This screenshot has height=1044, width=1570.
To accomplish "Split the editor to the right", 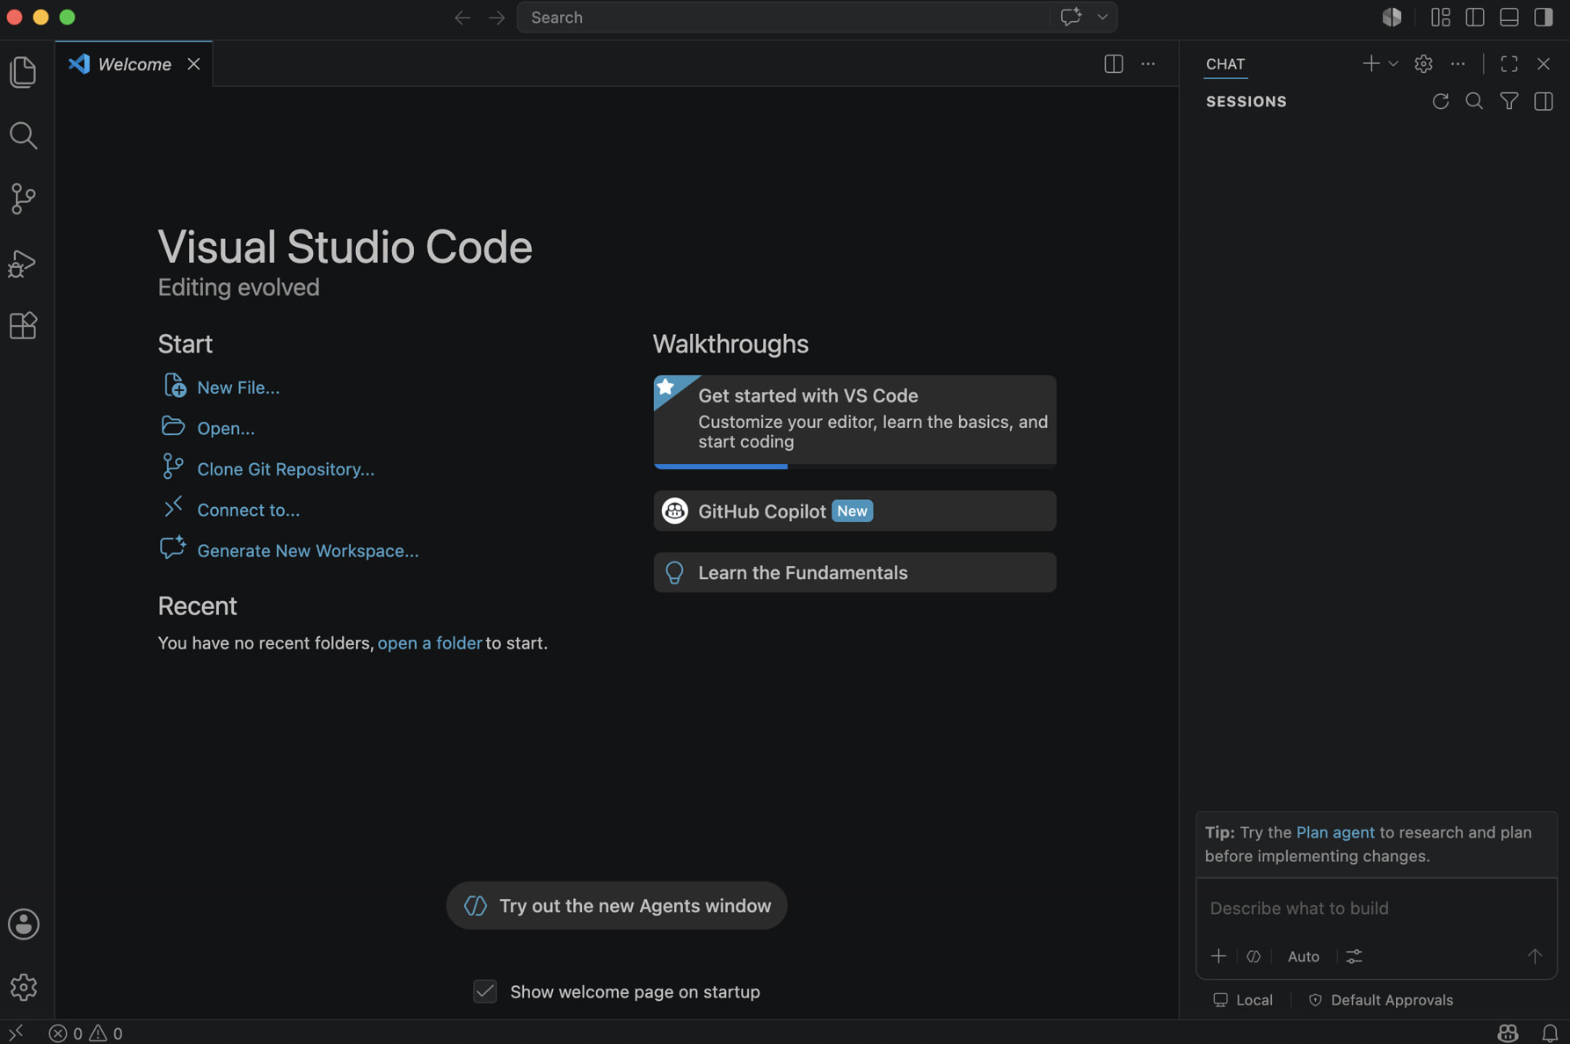I will click(x=1114, y=64).
